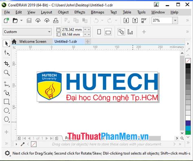The image size is (193, 161).
Task: Click the Undo arrow icon
Action: (96, 21)
